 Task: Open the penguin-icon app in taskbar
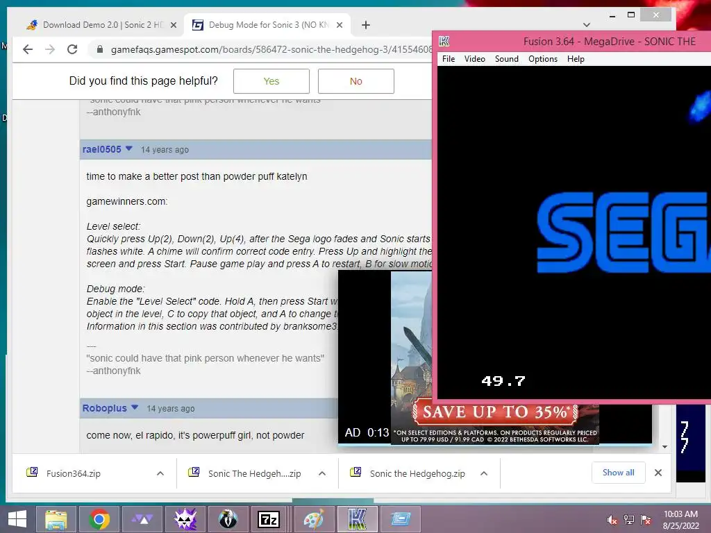228,519
